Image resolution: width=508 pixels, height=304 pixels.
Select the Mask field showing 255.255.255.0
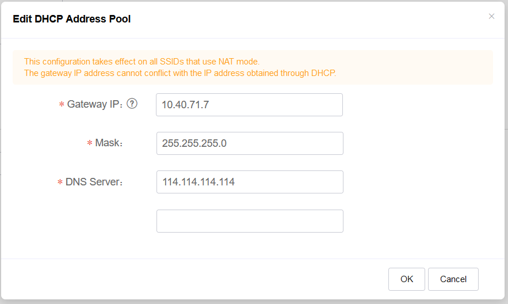click(x=250, y=143)
